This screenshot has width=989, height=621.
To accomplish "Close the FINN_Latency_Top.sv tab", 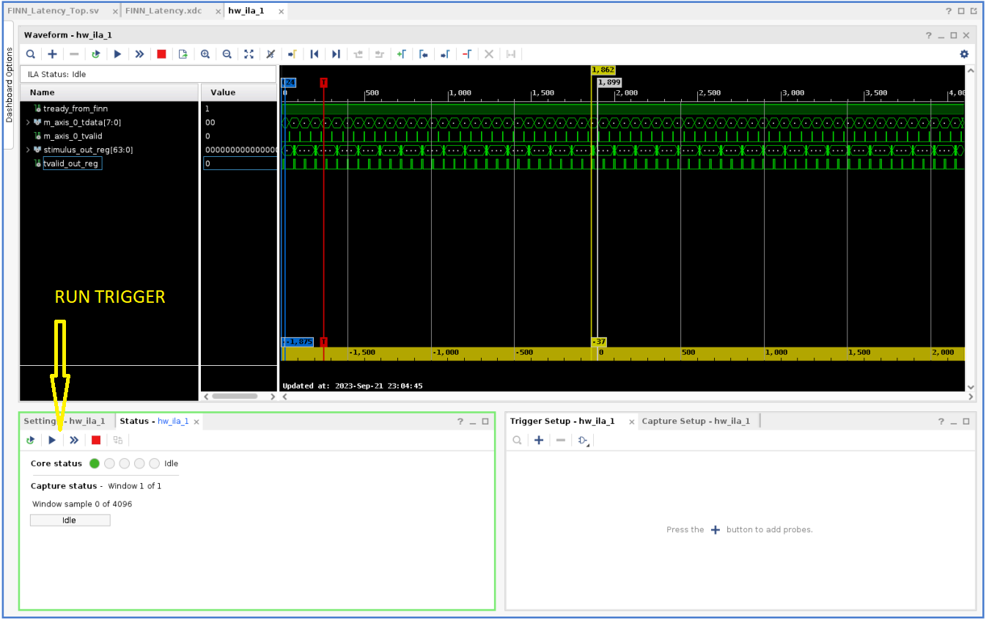I will (x=116, y=12).
